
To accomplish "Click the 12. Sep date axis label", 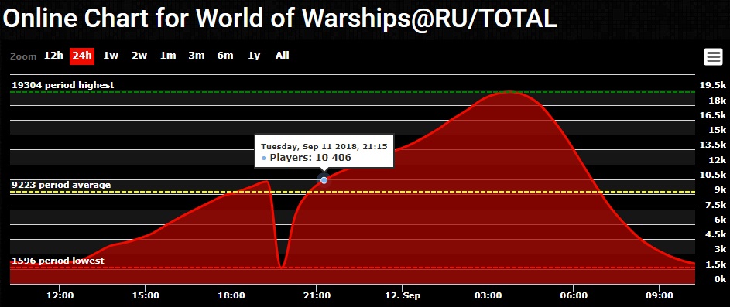I will (403, 296).
